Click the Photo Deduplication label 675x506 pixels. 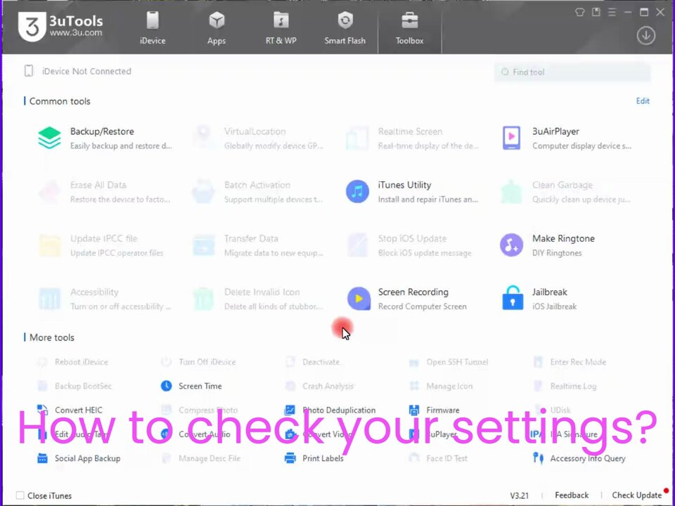[x=339, y=410]
